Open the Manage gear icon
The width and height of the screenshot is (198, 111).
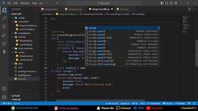[4, 97]
